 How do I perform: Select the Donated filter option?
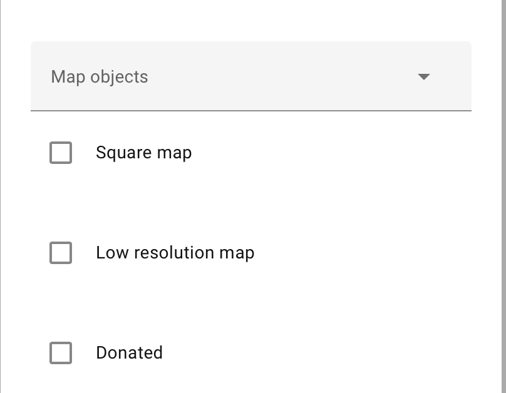(61, 353)
